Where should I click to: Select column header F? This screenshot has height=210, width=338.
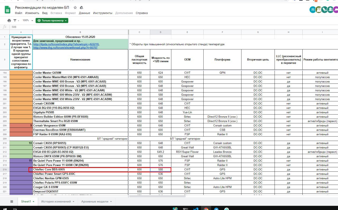point(222,32)
